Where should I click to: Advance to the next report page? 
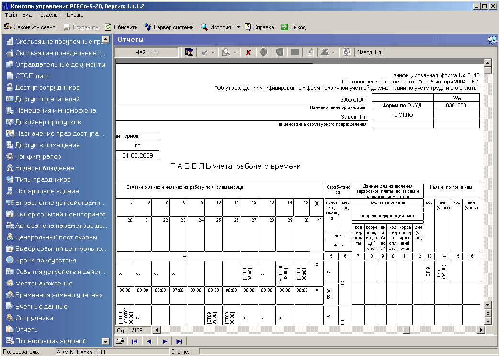[164, 342]
